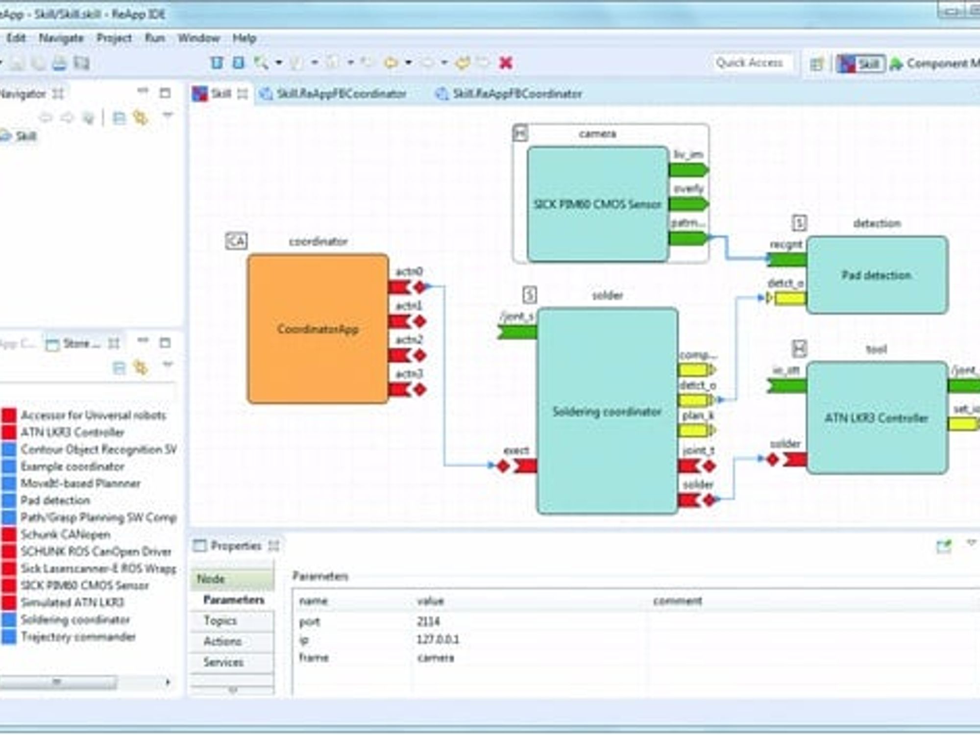Image resolution: width=980 pixels, height=735 pixels.
Task: Click the S icon beside solder label
Action: 530,295
